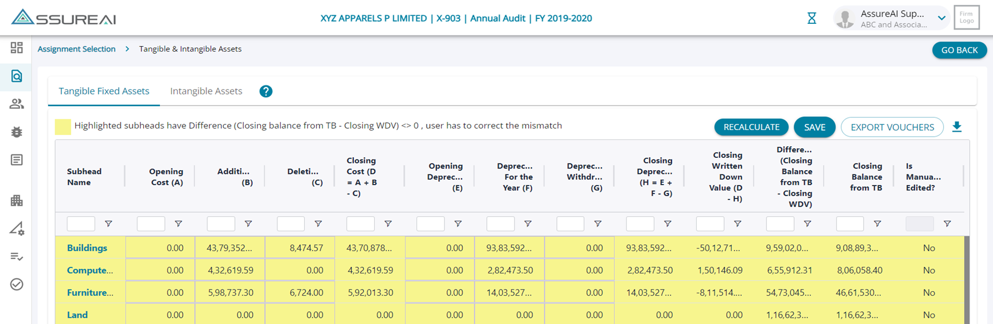Open the dashboard grid icon in sidebar
993x324 pixels.
coord(17,48)
